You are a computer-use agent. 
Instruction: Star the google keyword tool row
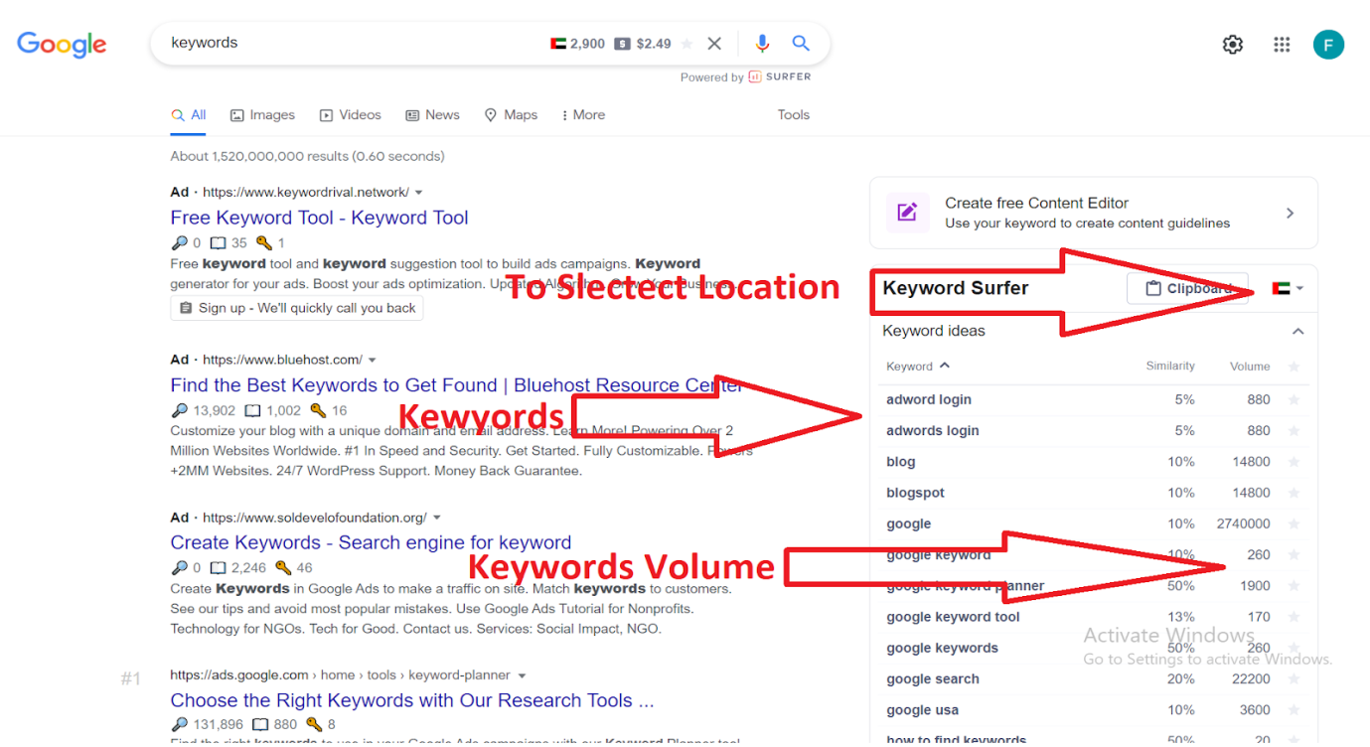(x=1294, y=617)
